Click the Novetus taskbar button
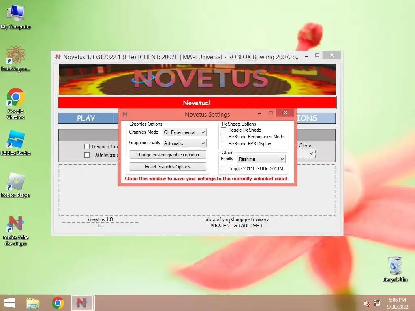The width and height of the screenshot is (415, 311). [82, 303]
